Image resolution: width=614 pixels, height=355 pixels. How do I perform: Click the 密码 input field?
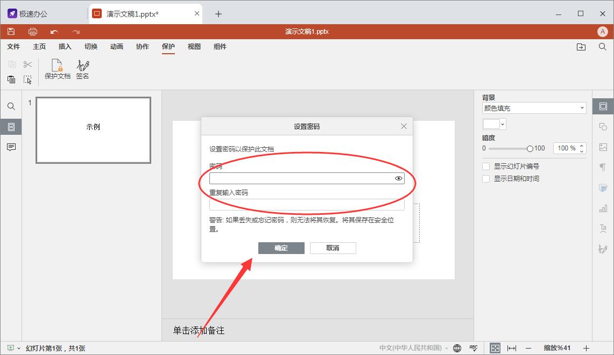coord(307,178)
